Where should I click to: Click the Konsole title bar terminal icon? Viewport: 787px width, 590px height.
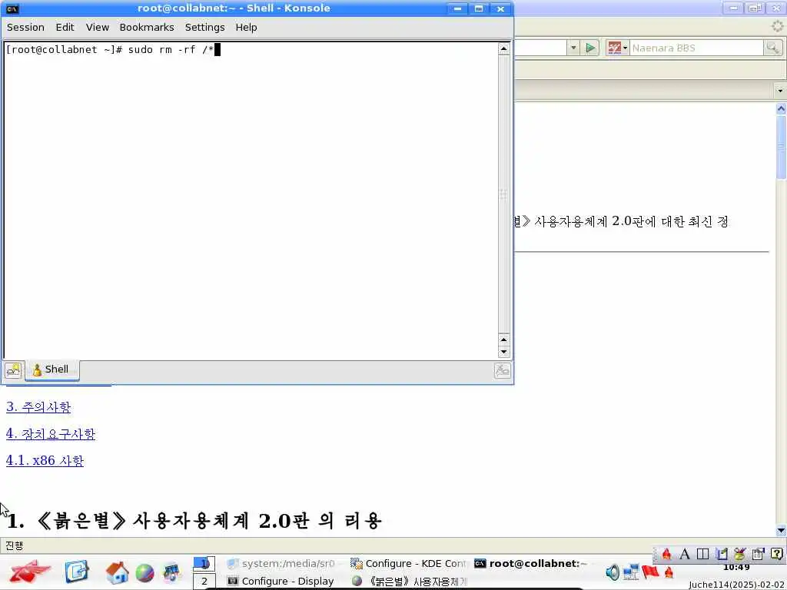pos(12,8)
